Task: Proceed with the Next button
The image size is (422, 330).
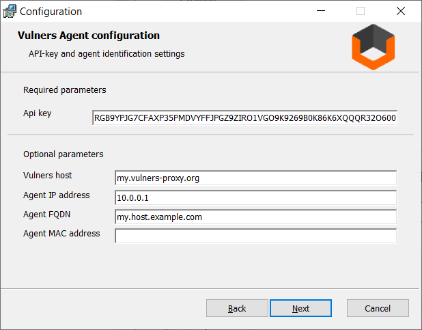Action: (x=300, y=308)
